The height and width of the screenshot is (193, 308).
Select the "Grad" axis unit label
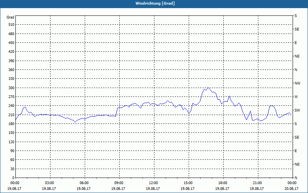click(10, 17)
